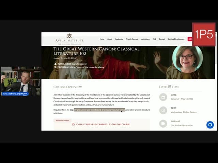Go to Priestly Renewal page
Viewport: 218px width, 163px height.
(132, 39)
